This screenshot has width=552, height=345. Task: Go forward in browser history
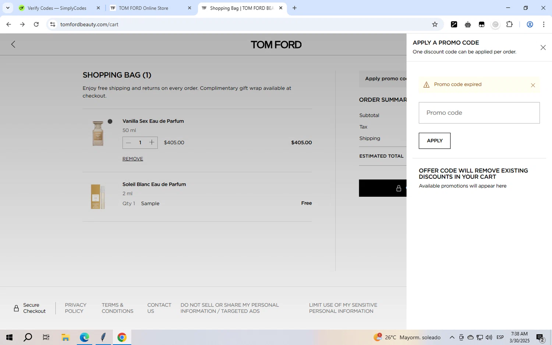tap(22, 25)
